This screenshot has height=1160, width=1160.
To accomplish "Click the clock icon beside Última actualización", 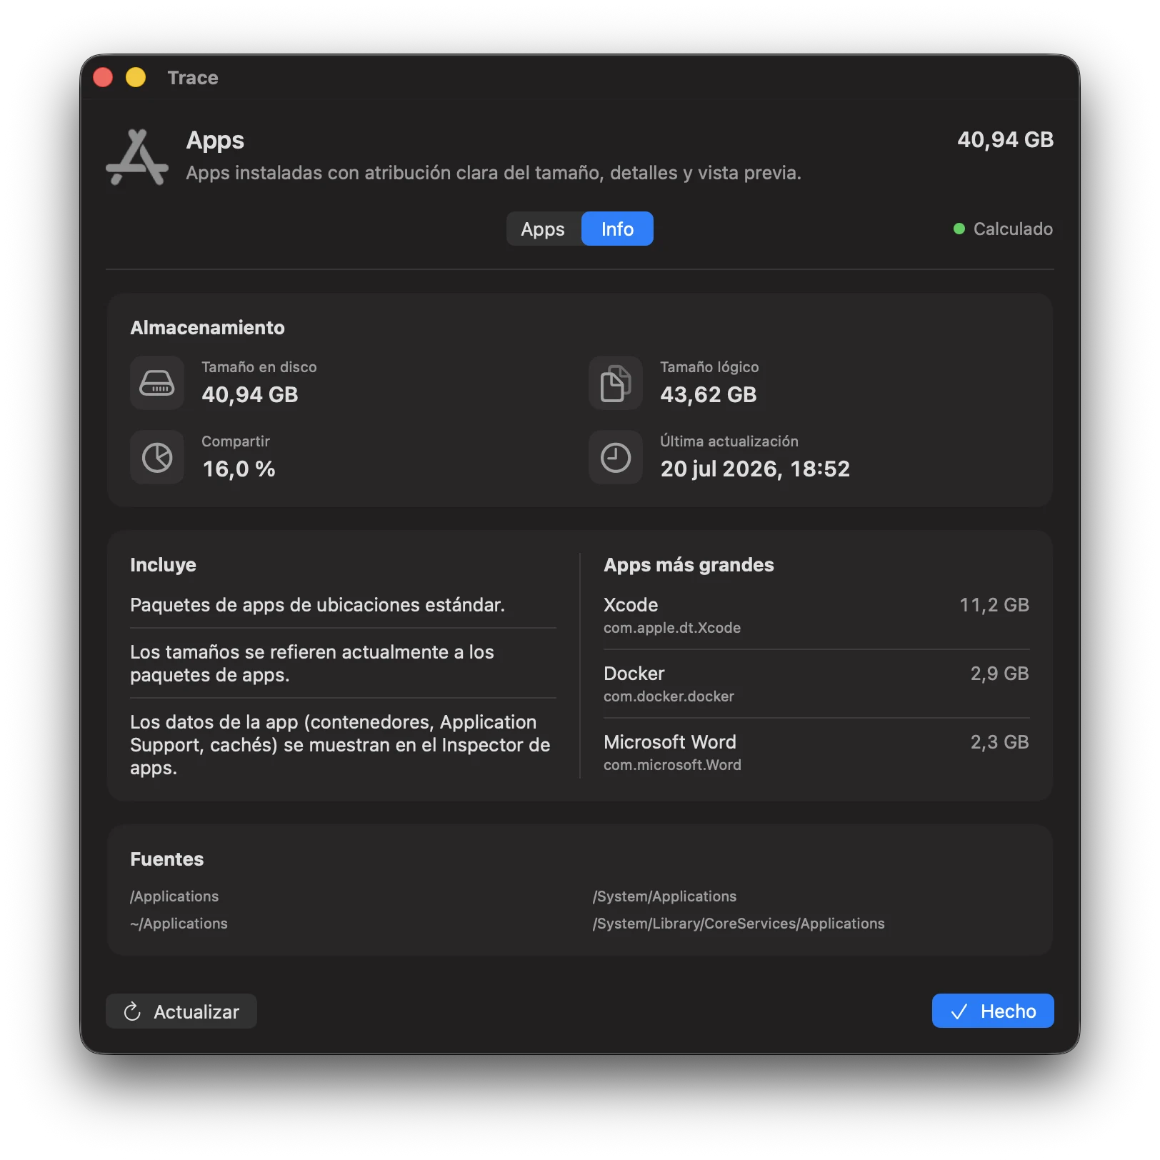I will click(x=616, y=457).
